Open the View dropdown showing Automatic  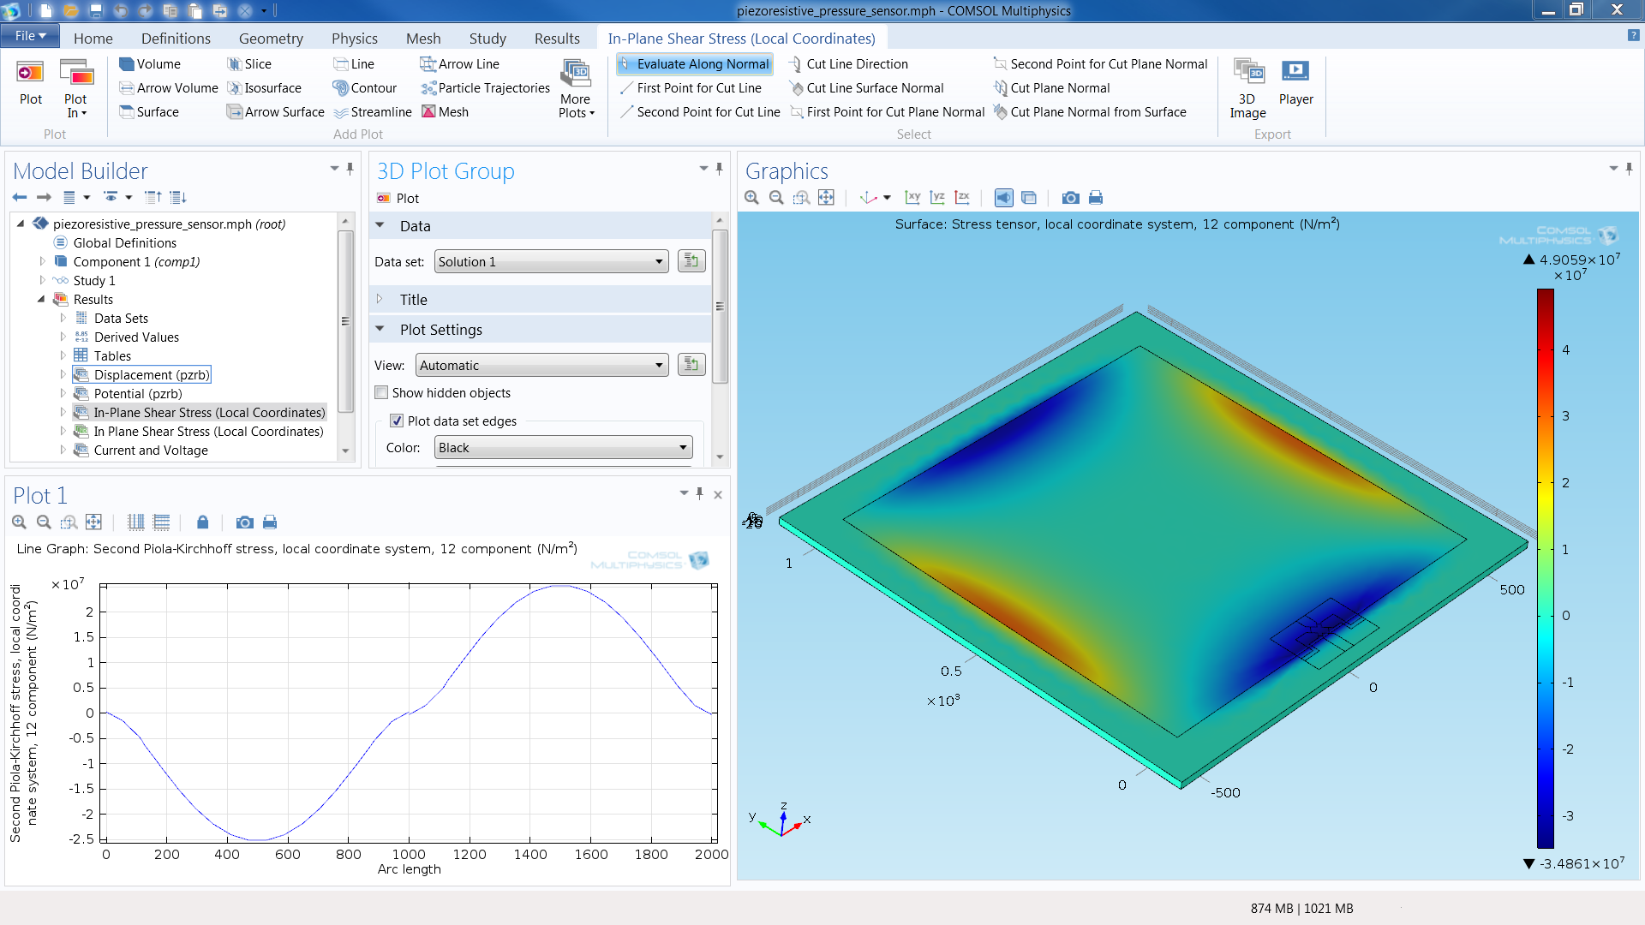click(x=541, y=366)
